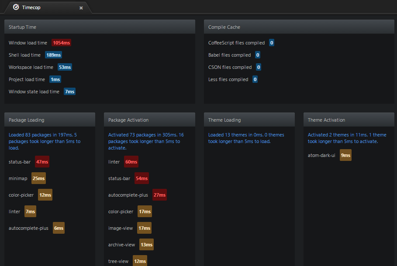Click the Window load time label
The image size is (397, 266).
coord(28,43)
